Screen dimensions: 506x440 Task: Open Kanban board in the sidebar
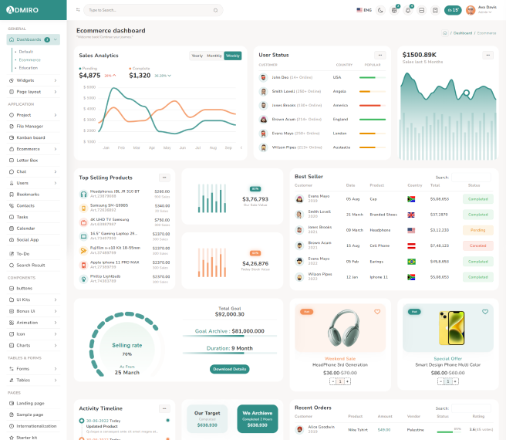coord(31,137)
